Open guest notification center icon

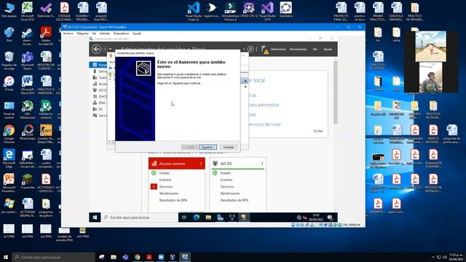(x=330, y=218)
